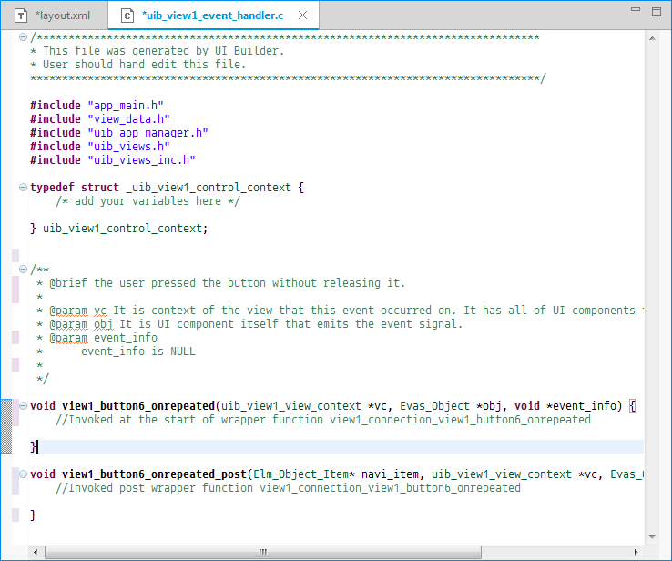Collapse the typedef struct block
This screenshot has width=672, height=561.
pos(23,188)
